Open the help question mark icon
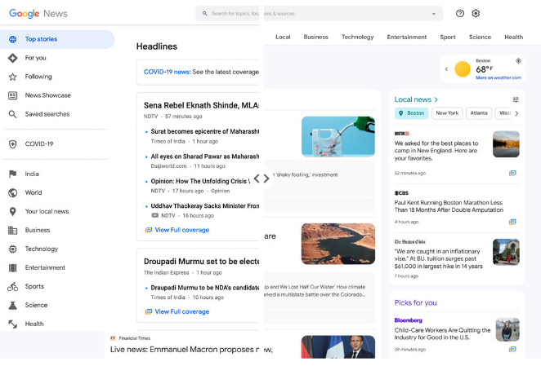This screenshot has width=541, height=366. pyautogui.click(x=459, y=13)
